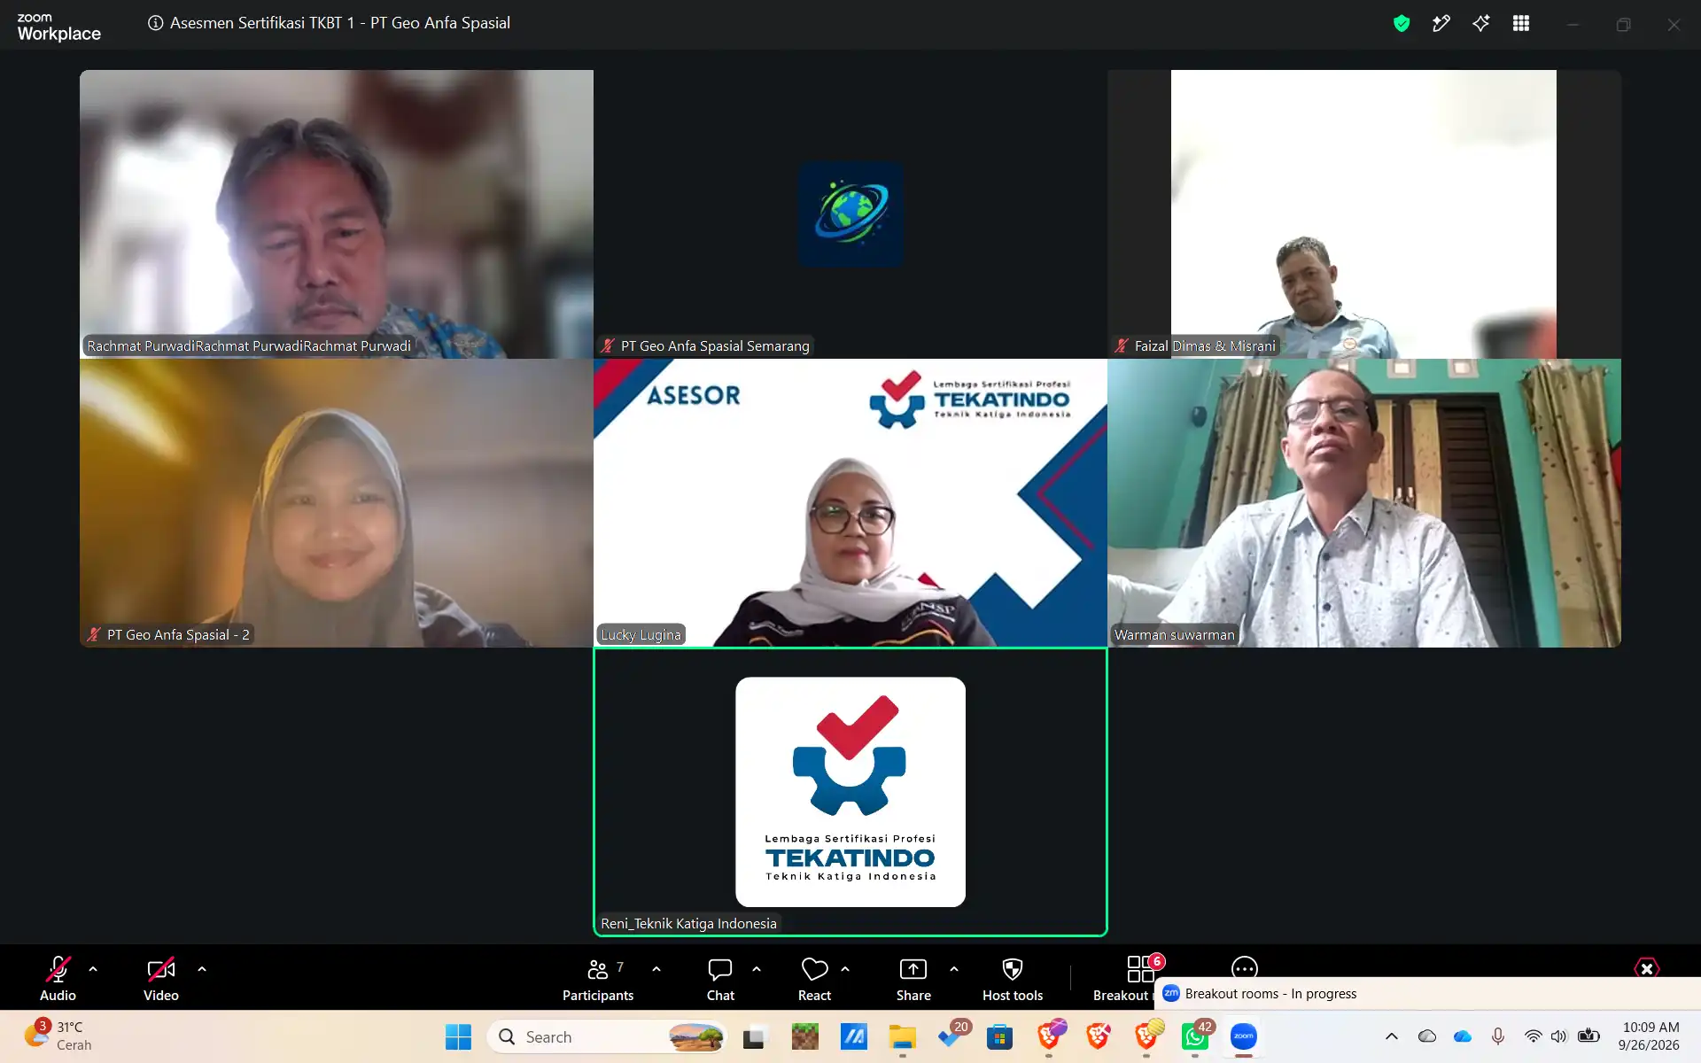Open File Explorer from taskbar
Screen dimensions: 1701x1063
902,1036
